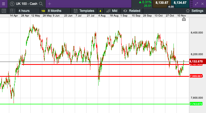Open chart Settings
206x113 pixels.
195,11
